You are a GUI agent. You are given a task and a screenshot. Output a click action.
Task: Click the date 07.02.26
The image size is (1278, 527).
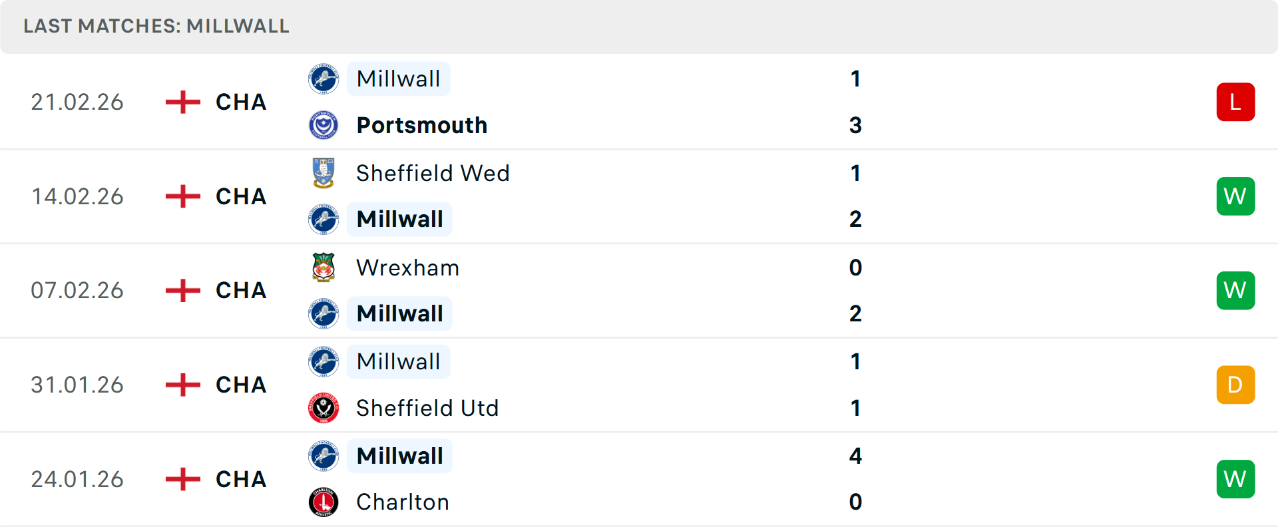pyautogui.click(x=77, y=290)
